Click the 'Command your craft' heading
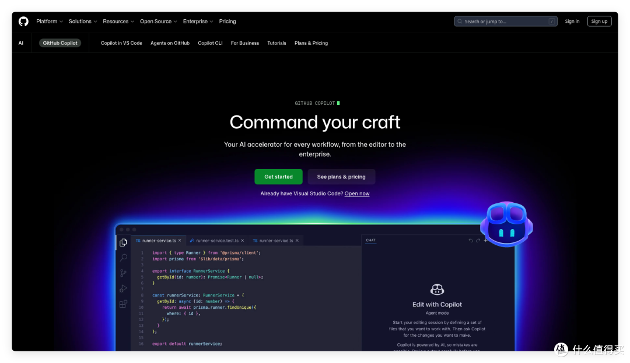 315,122
